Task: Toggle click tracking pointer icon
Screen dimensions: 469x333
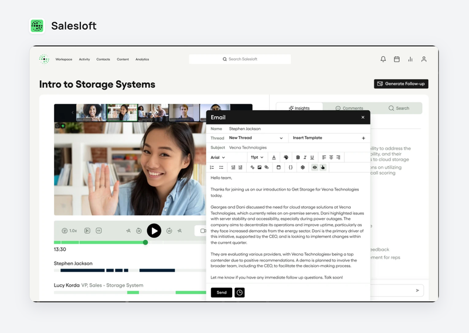Action: [x=323, y=167]
